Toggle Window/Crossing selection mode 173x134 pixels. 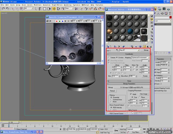click(x=49, y=9)
